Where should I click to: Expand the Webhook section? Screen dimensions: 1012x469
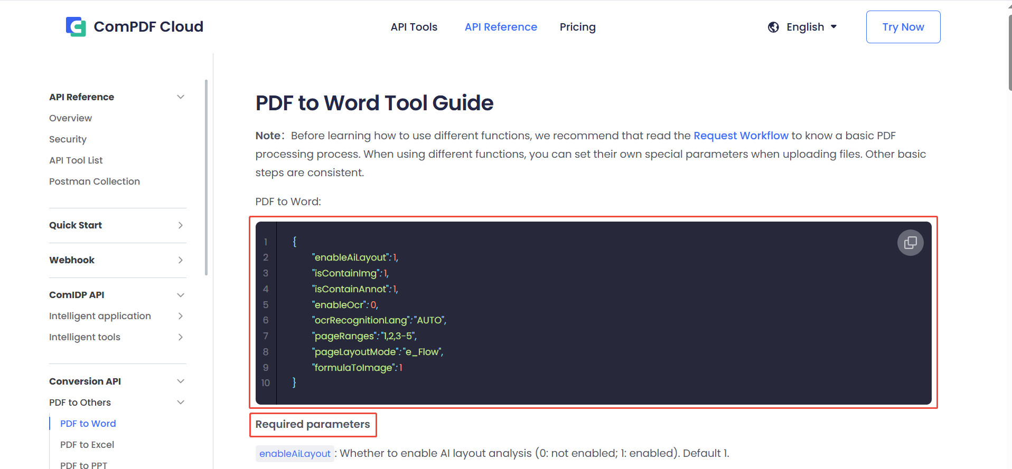click(181, 260)
